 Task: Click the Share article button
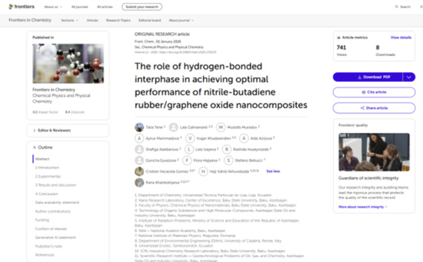[374, 108]
